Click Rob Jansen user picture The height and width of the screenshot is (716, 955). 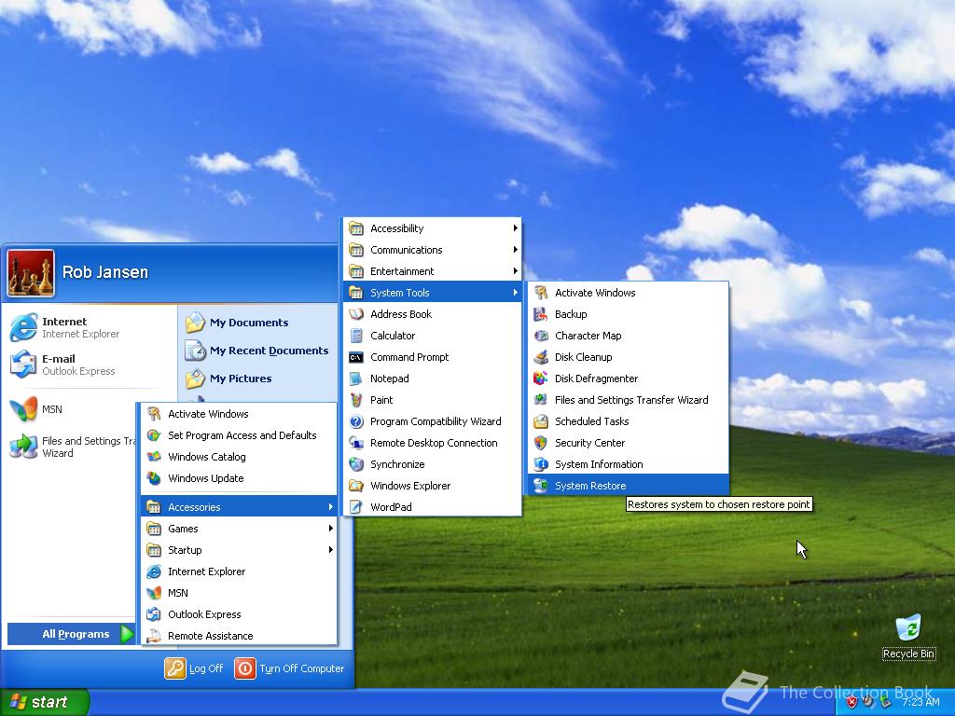(x=31, y=273)
